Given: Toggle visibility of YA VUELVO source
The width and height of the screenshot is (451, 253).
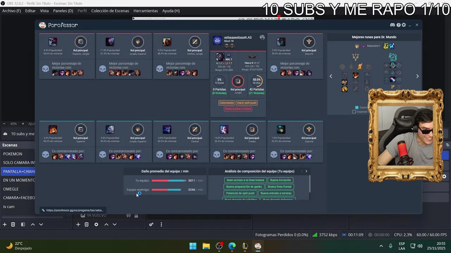Looking at the screenshot, I should [x=129, y=215].
